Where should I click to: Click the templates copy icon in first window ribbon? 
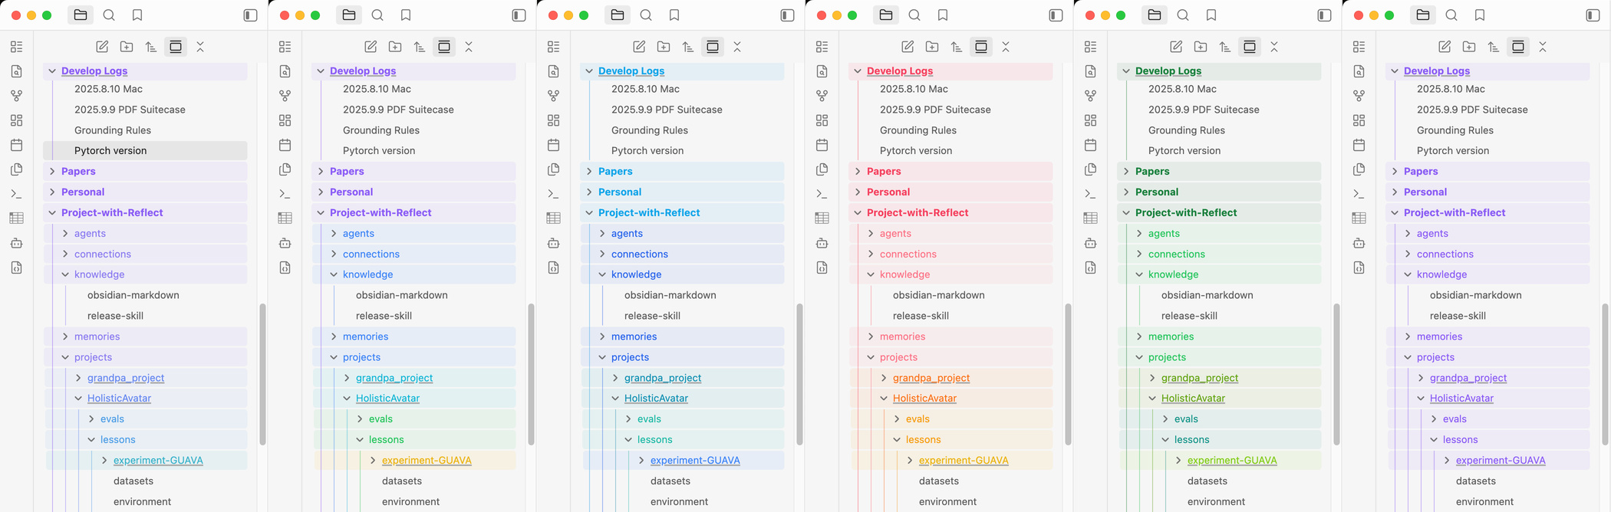(17, 169)
